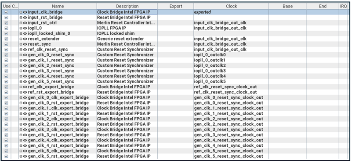Click the component icon of gen_clk_5_rst_export_bridge
Viewport: 352px width, 163px height.
pyautogui.click(x=25, y=156)
